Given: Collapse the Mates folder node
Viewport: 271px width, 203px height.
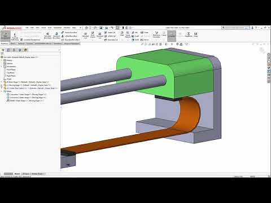Looking at the screenshot, I should [x=2, y=91].
